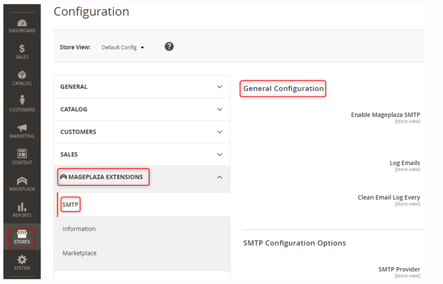Click the Reports sidebar icon
The height and width of the screenshot is (284, 443).
tap(22, 210)
